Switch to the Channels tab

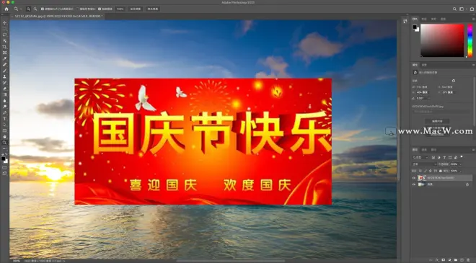pos(424,150)
